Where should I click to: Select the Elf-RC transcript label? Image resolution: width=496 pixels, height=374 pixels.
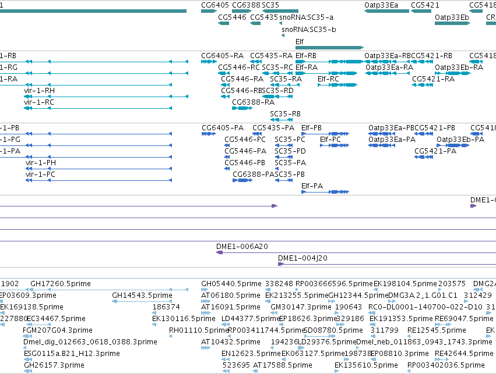328,79
